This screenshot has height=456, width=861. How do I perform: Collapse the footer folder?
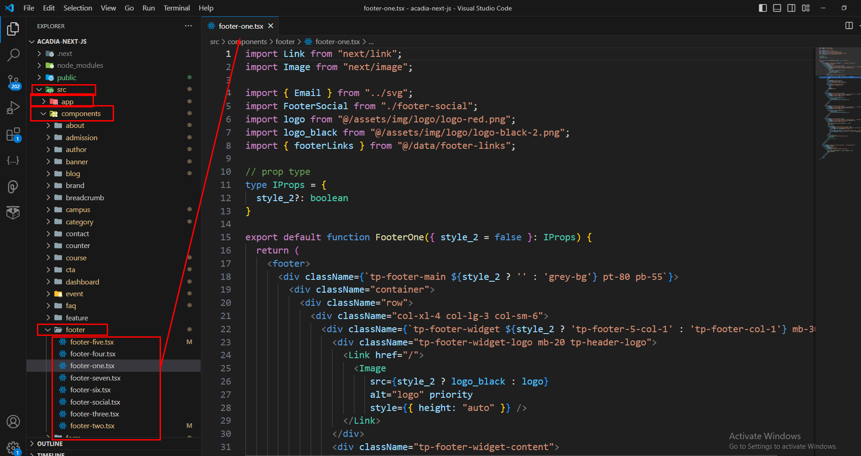pos(48,329)
